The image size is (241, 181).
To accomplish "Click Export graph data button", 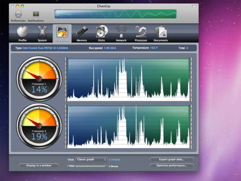I will pyautogui.click(x=172, y=159).
